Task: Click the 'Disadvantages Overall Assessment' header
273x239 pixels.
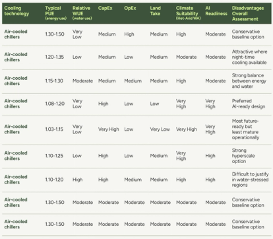Action: point(248,13)
